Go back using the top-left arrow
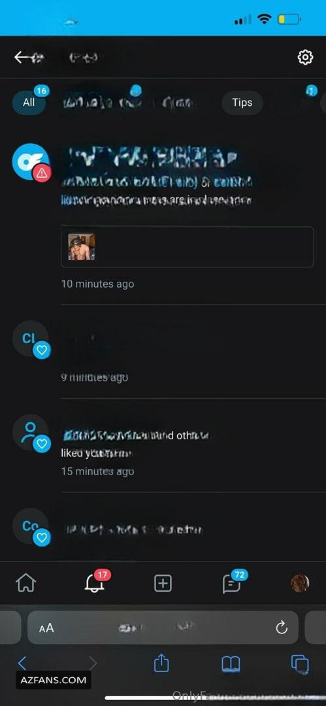The width and height of the screenshot is (326, 706). pyautogui.click(x=22, y=57)
